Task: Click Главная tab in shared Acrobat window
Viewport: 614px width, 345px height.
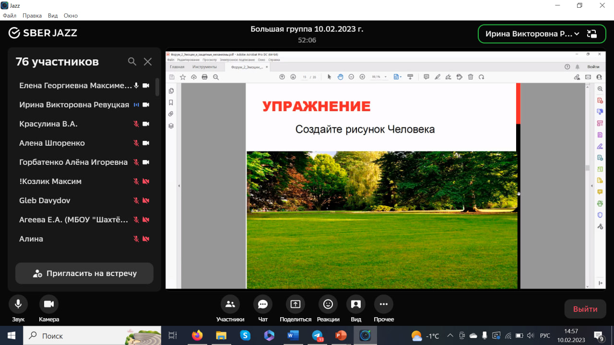Action: (x=177, y=67)
